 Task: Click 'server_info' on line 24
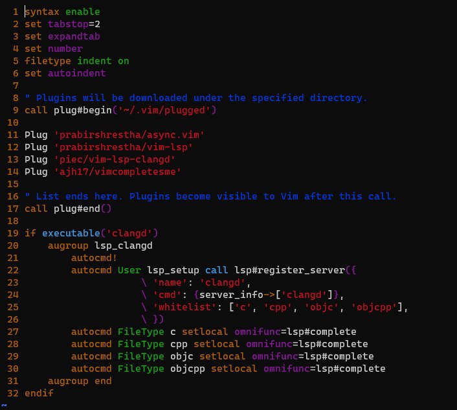(232, 295)
